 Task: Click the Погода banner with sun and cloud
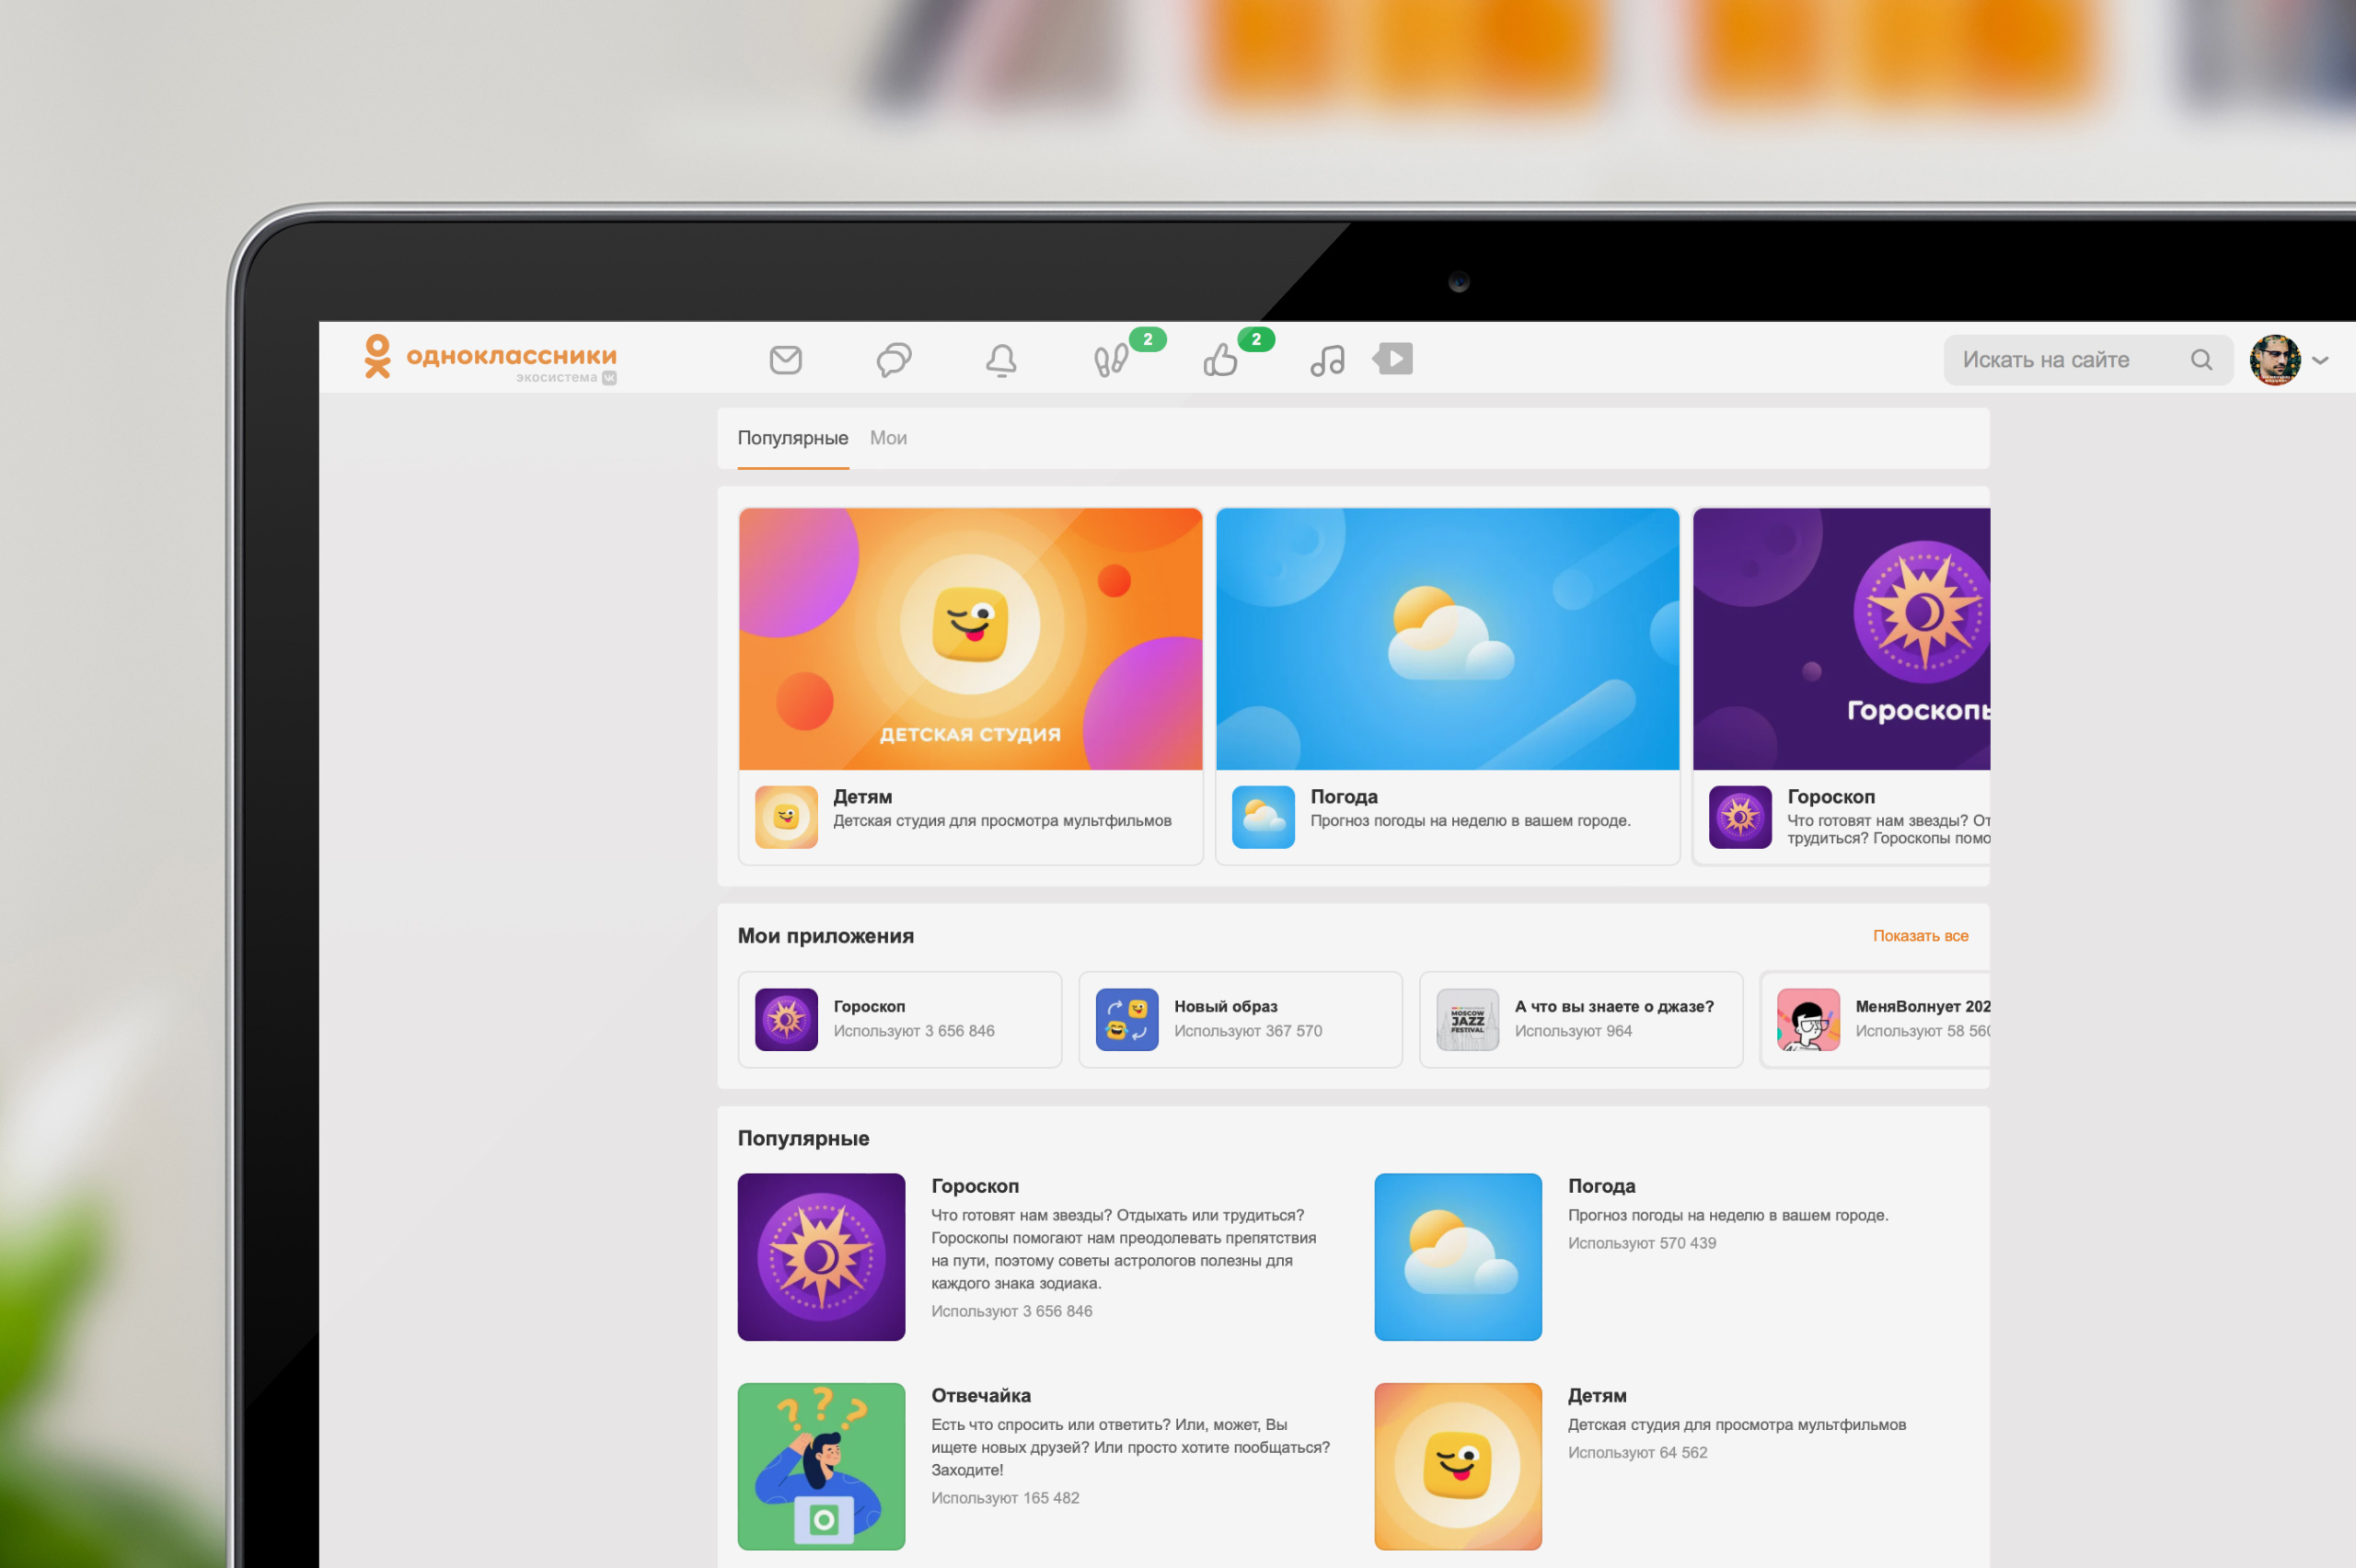[x=1447, y=638]
